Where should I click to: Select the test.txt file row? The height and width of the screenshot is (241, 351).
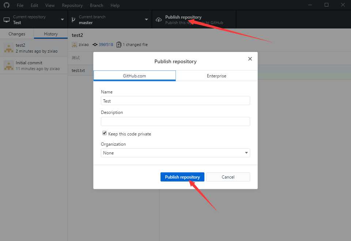[x=81, y=70]
